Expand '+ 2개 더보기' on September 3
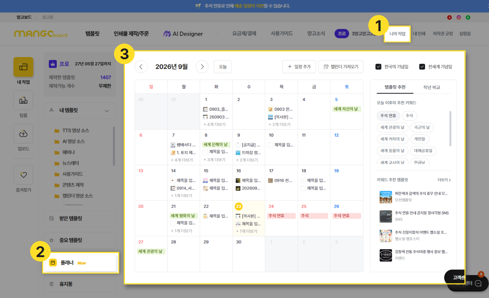This screenshot has height=298, width=489. tap(280, 124)
